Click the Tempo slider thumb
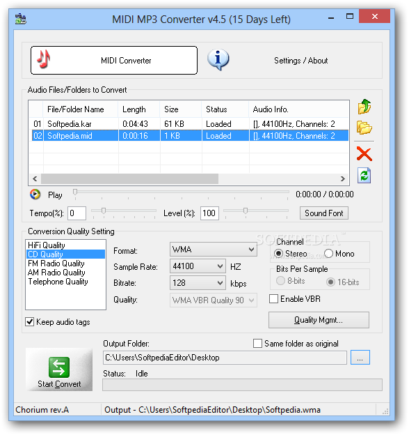 (x=104, y=211)
